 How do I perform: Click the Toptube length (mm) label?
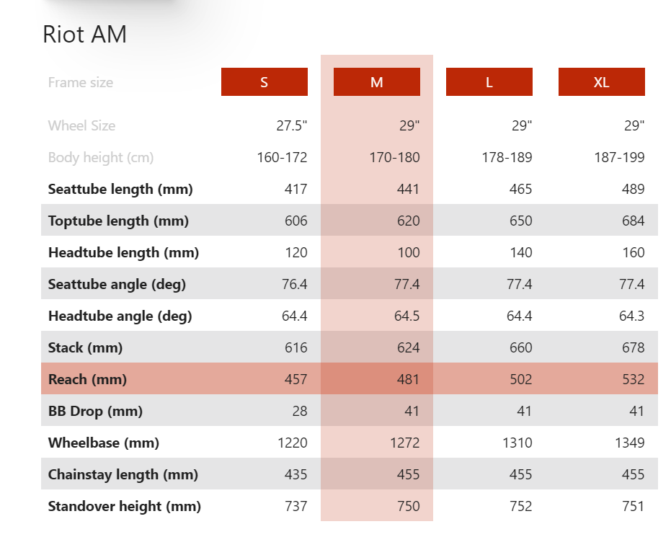(118, 221)
